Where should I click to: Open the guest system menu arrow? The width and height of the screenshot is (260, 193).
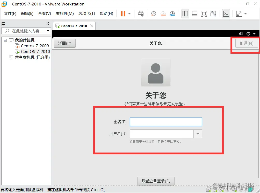pos(254,34)
